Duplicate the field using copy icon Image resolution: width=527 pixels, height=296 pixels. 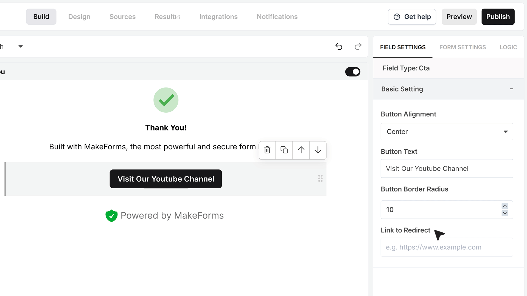(x=284, y=150)
